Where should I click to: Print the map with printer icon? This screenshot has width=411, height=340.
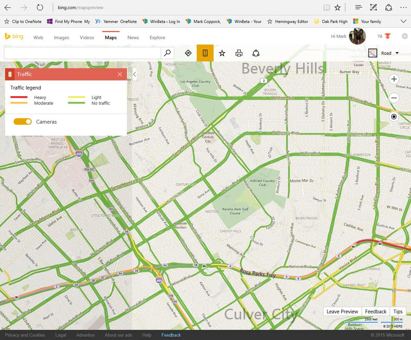pos(239,53)
